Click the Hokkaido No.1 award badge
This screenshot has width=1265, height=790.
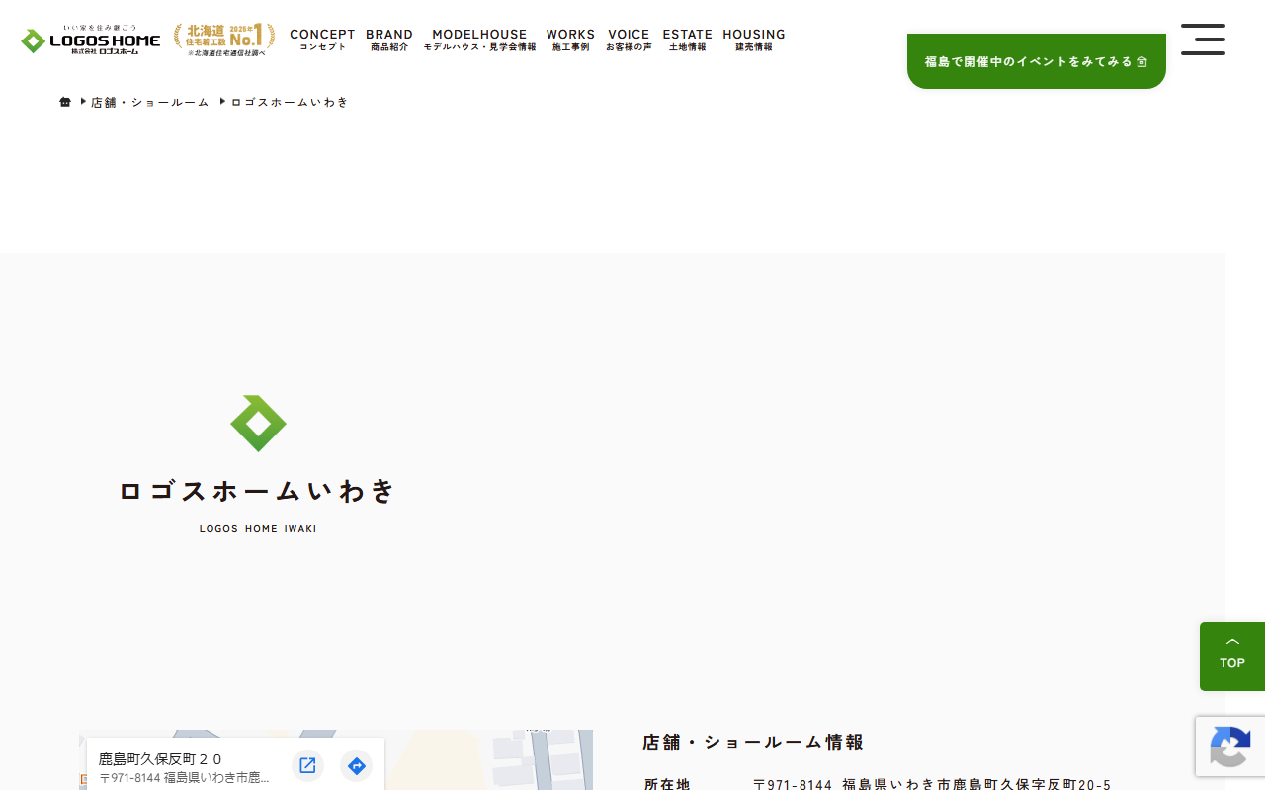tap(224, 39)
